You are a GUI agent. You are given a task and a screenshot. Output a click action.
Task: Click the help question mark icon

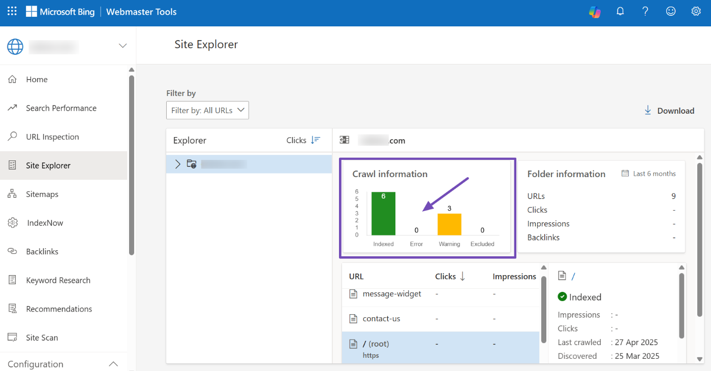[645, 12]
